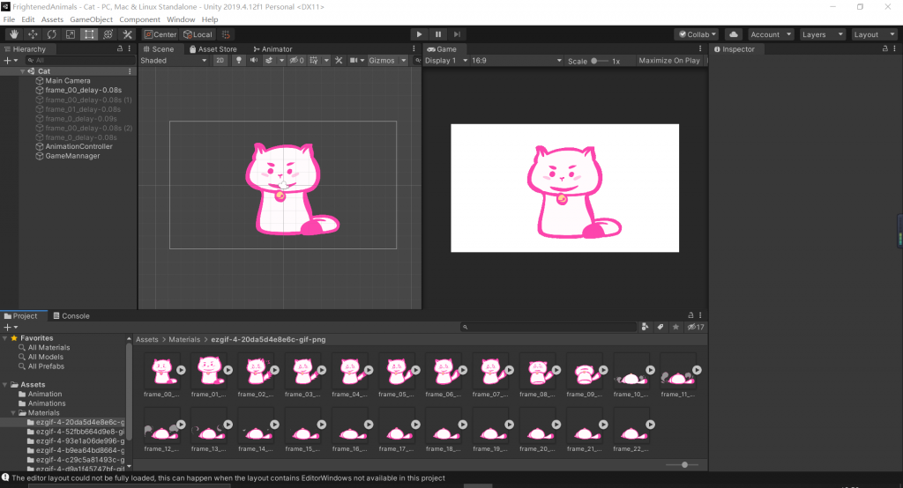Select AnimationController object

78,146
